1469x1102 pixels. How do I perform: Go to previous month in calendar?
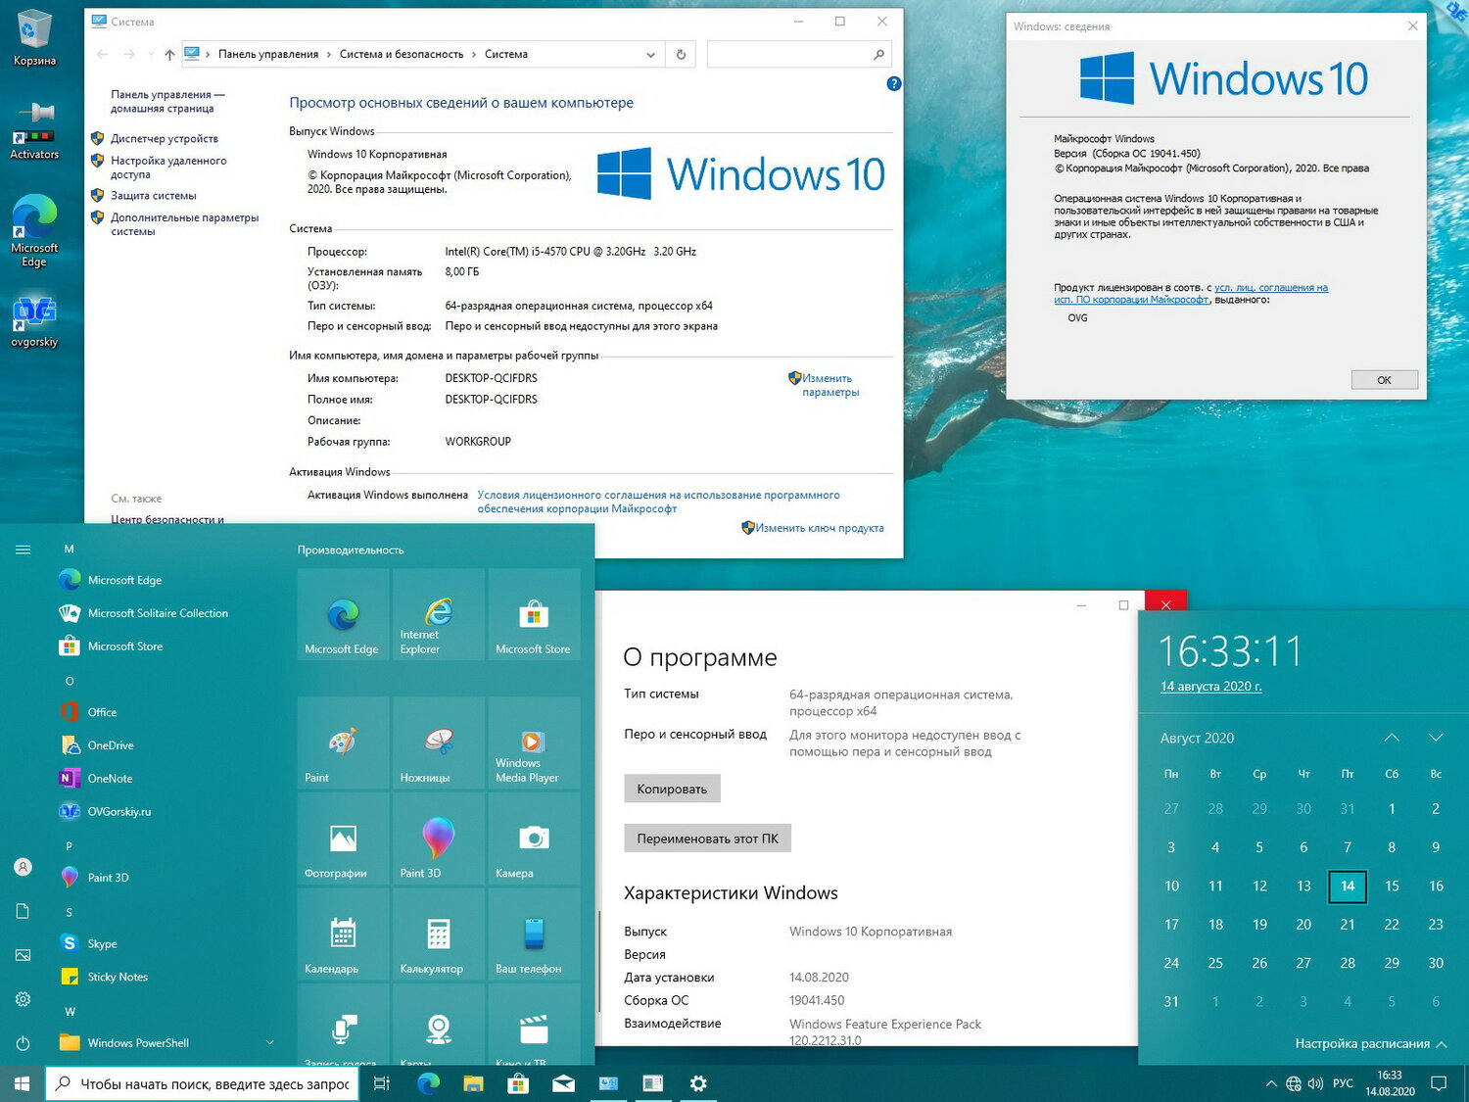(1392, 738)
